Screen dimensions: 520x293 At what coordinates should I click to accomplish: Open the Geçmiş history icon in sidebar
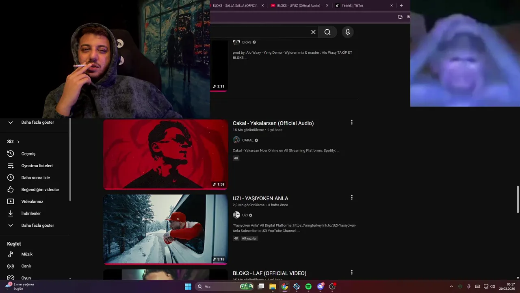pos(11,154)
